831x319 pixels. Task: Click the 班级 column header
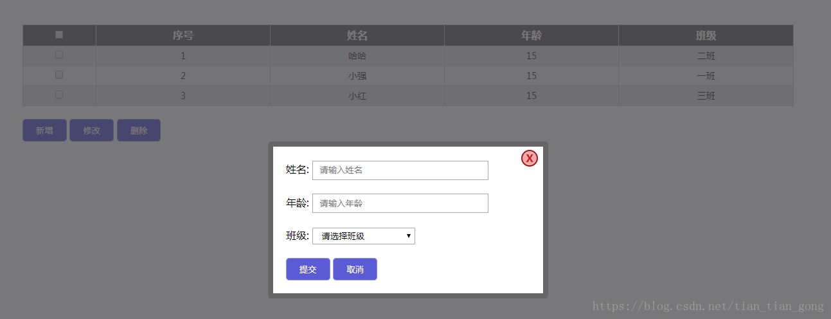pos(706,35)
